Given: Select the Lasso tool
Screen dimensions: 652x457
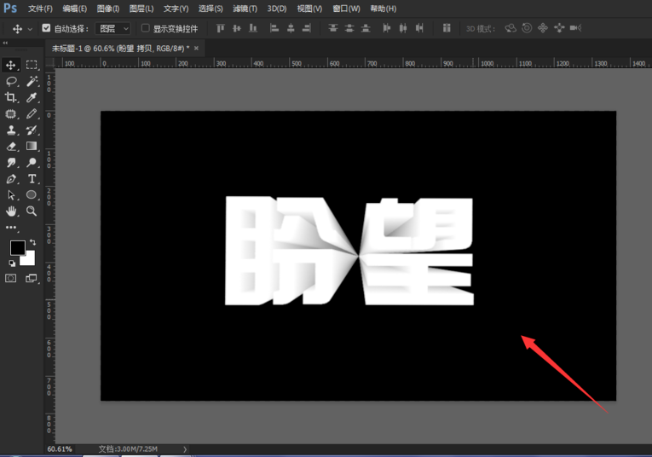Looking at the screenshot, I should (x=12, y=81).
